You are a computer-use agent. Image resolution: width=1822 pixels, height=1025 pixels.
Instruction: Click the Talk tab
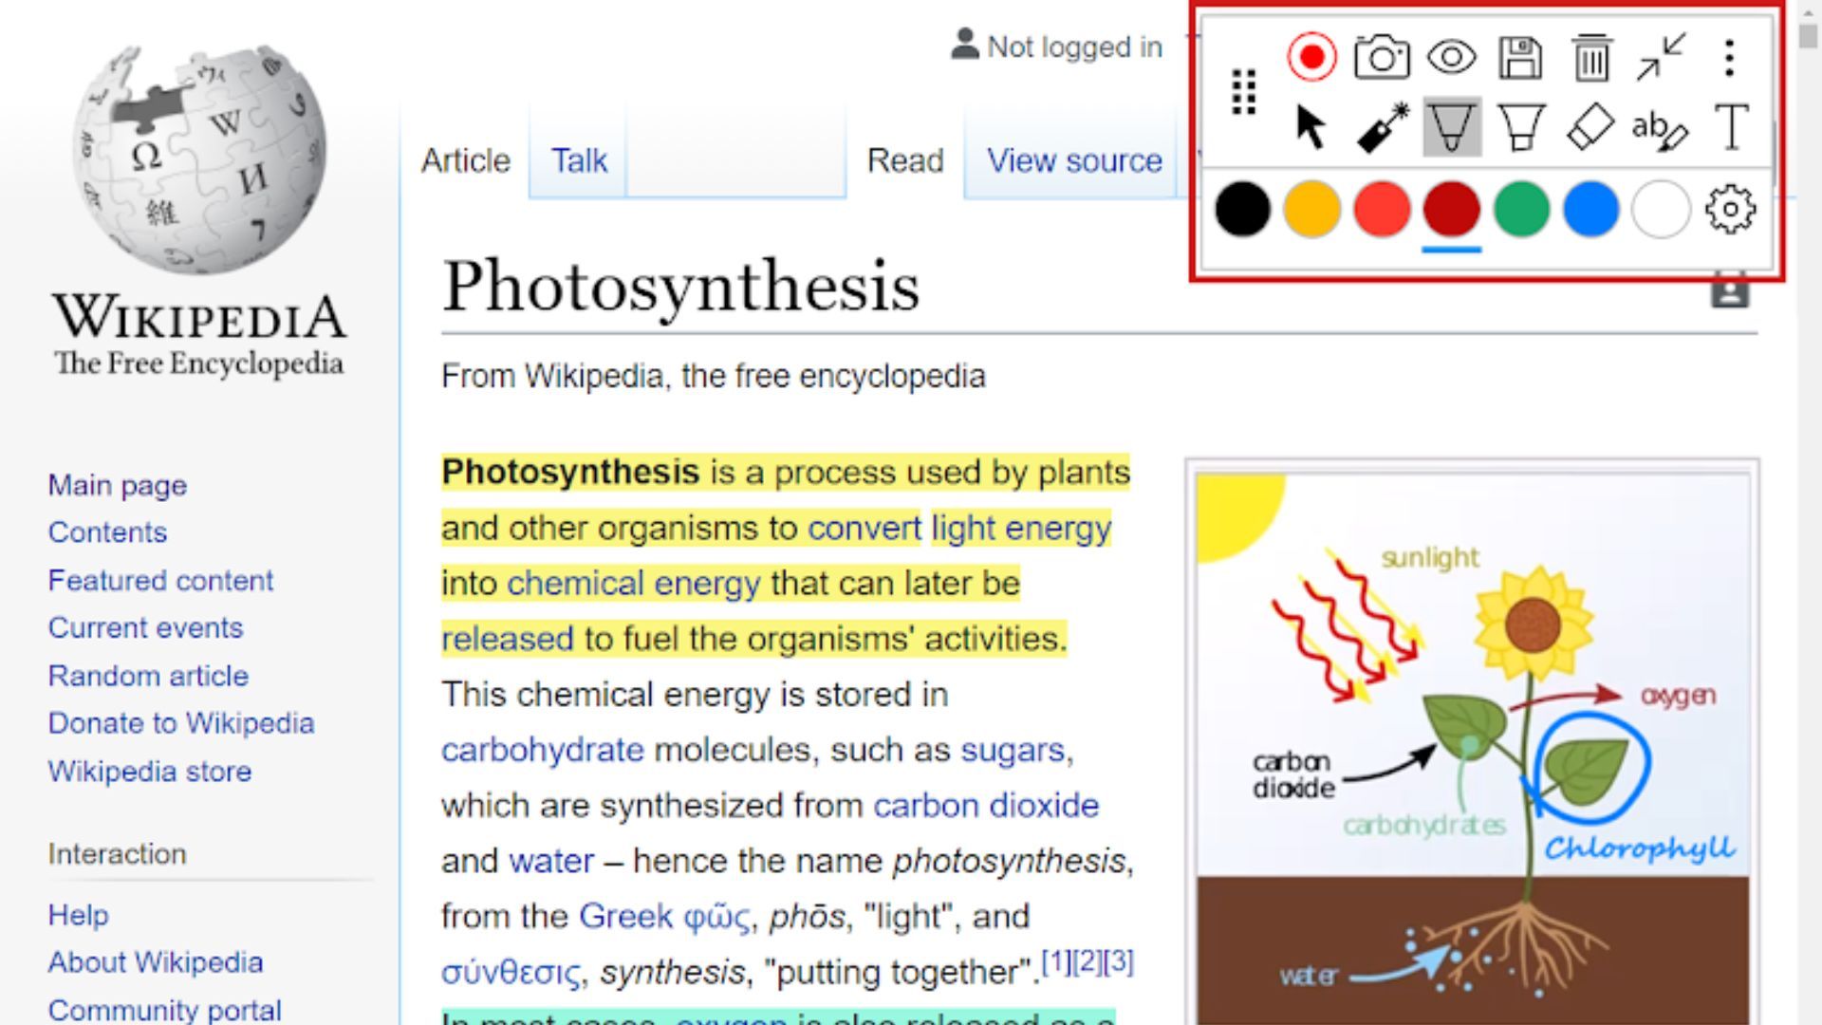(580, 160)
